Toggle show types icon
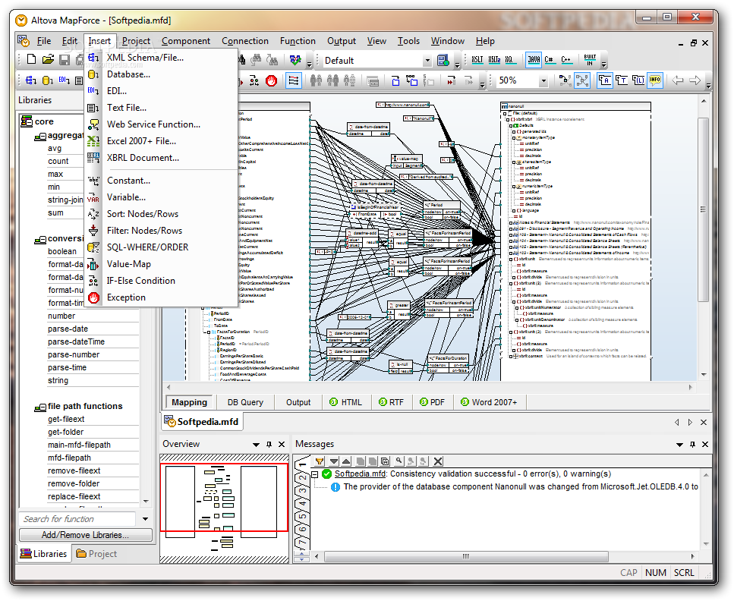This screenshot has height=601, width=734. (x=622, y=80)
